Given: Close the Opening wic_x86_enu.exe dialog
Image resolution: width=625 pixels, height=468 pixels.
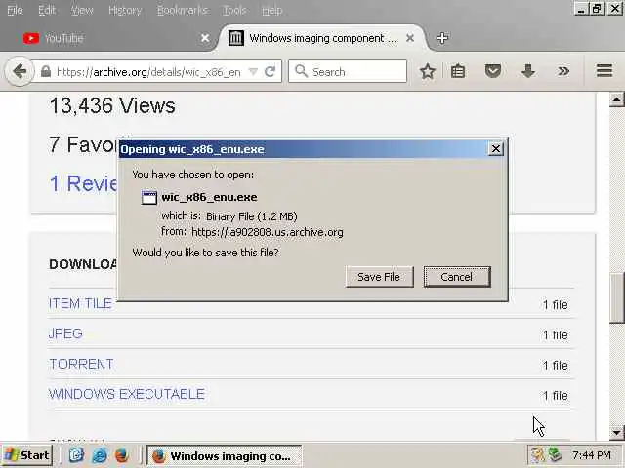Looking at the screenshot, I should click(x=495, y=149).
